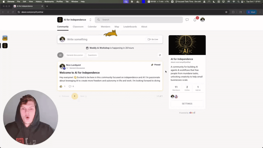Click the second member avatar in sidebar card

coord(176,97)
